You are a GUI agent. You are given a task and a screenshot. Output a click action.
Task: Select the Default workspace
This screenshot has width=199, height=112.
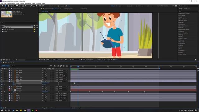click(113, 6)
